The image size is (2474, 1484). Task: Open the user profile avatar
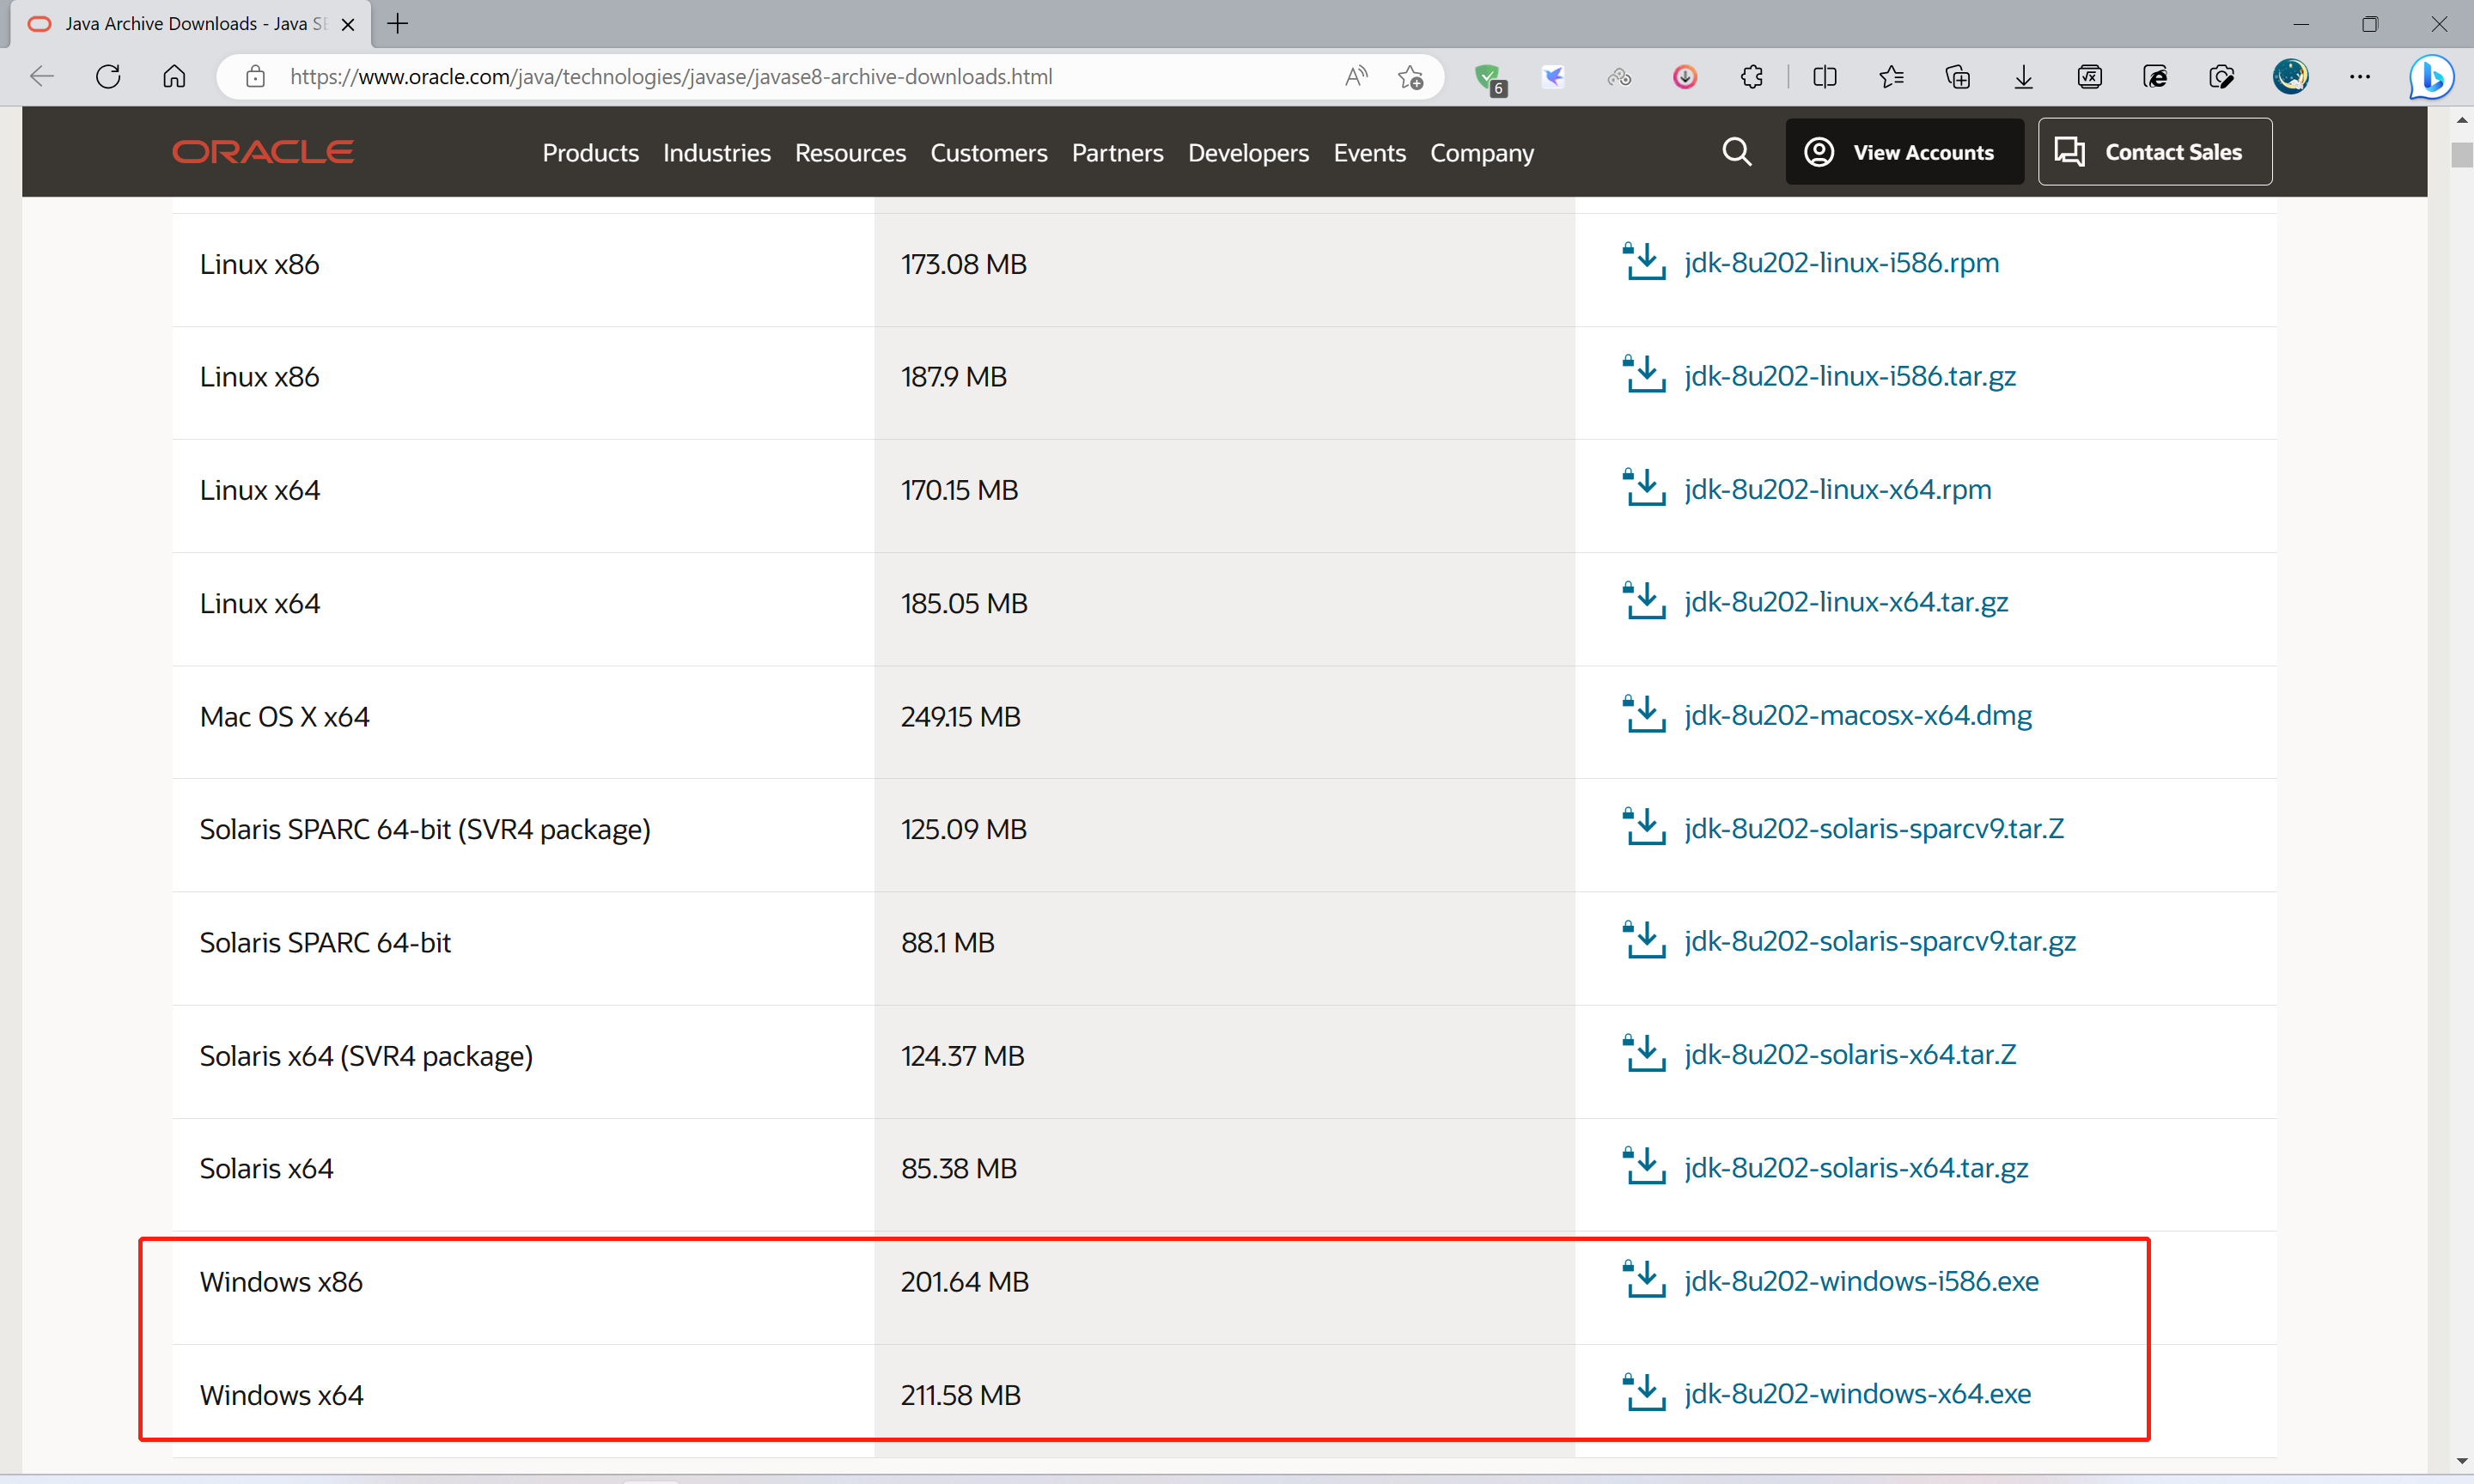[2290, 76]
